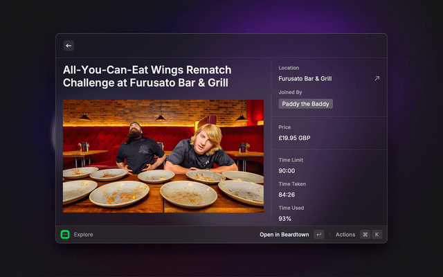Select the All-You-Can-Eat Wings Rematch title
443x277 pixels.
point(147,76)
